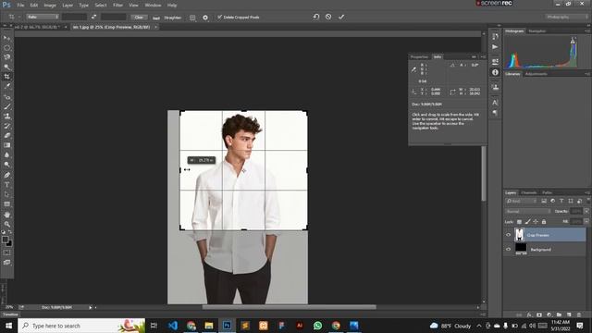Select the Horizontal Type tool
The image size is (592, 333).
click(x=6, y=185)
